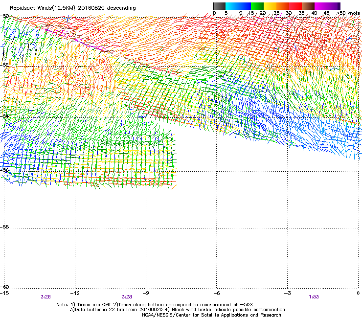This screenshot has height=318, width=362.
Task: Pick the red 30-35 knots legend segment
Action: [x=295, y=6]
